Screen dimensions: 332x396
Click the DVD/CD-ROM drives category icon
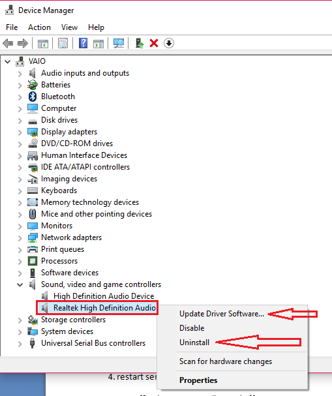tap(33, 143)
